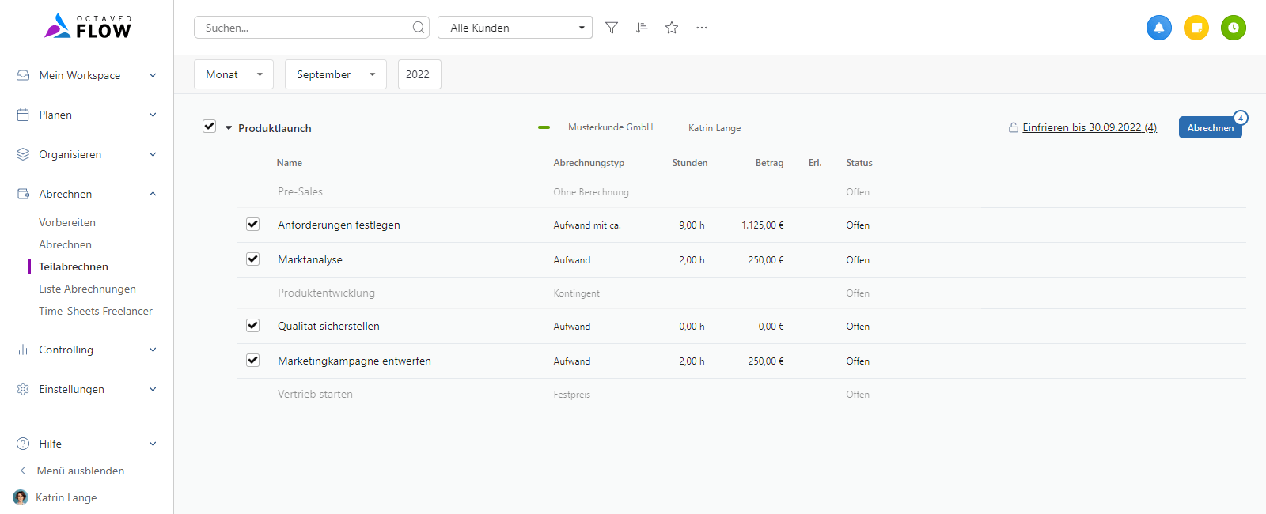The width and height of the screenshot is (1266, 514).
Task: Click the 1.125,00 € amount
Action: pyautogui.click(x=763, y=225)
